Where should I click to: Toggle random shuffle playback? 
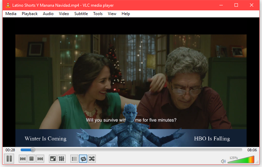92,159
